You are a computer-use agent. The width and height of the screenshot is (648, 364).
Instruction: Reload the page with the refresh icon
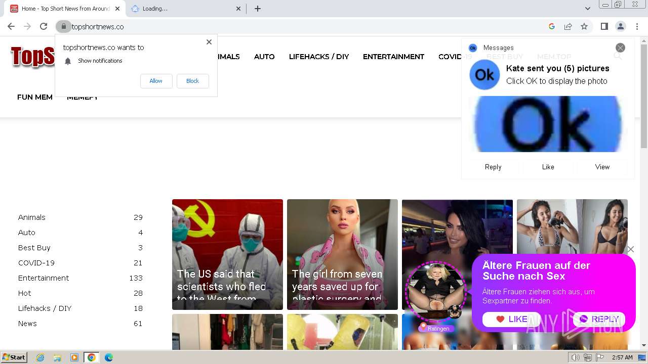[x=44, y=26]
